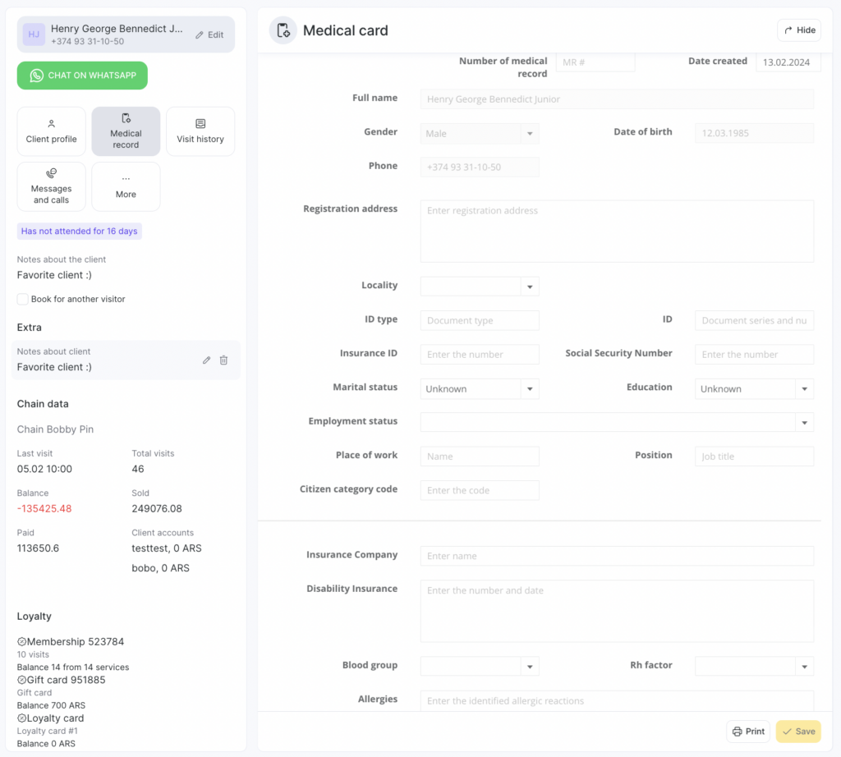Click into the Registration address field
The width and height of the screenshot is (841, 757).
point(617,231)
